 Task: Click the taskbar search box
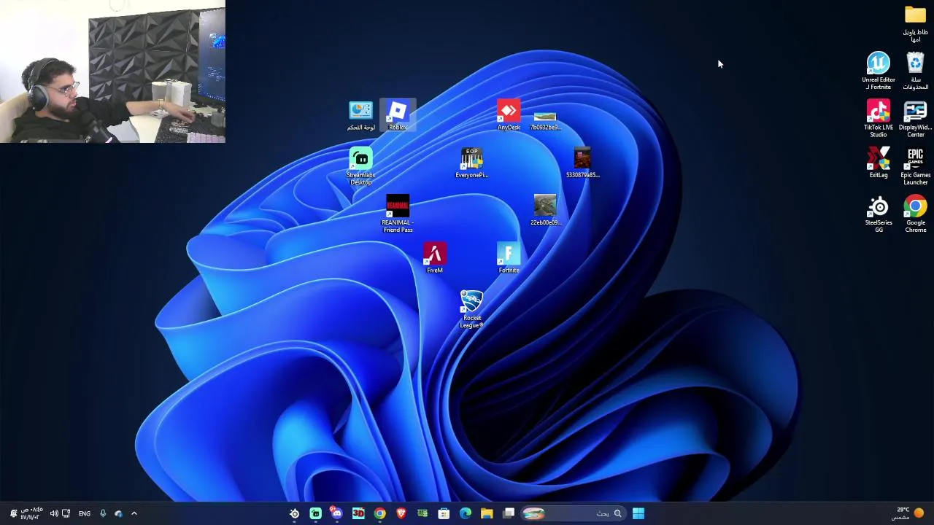573,513
